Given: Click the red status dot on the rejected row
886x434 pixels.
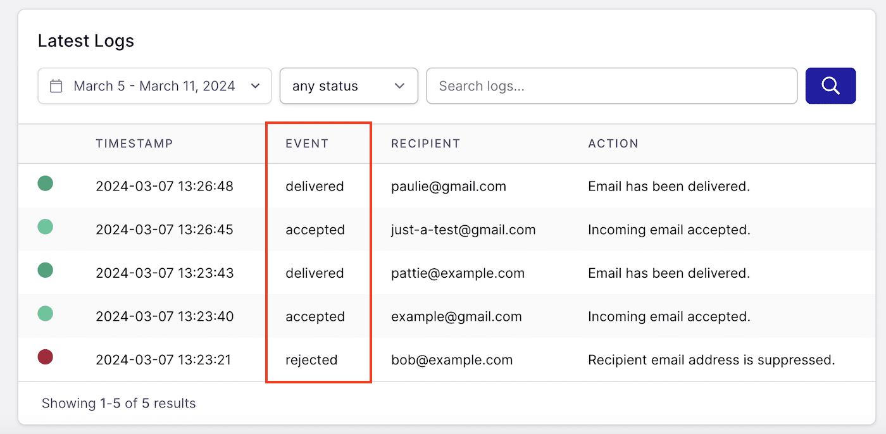Looking at the screenshot, I should [45, 356].
